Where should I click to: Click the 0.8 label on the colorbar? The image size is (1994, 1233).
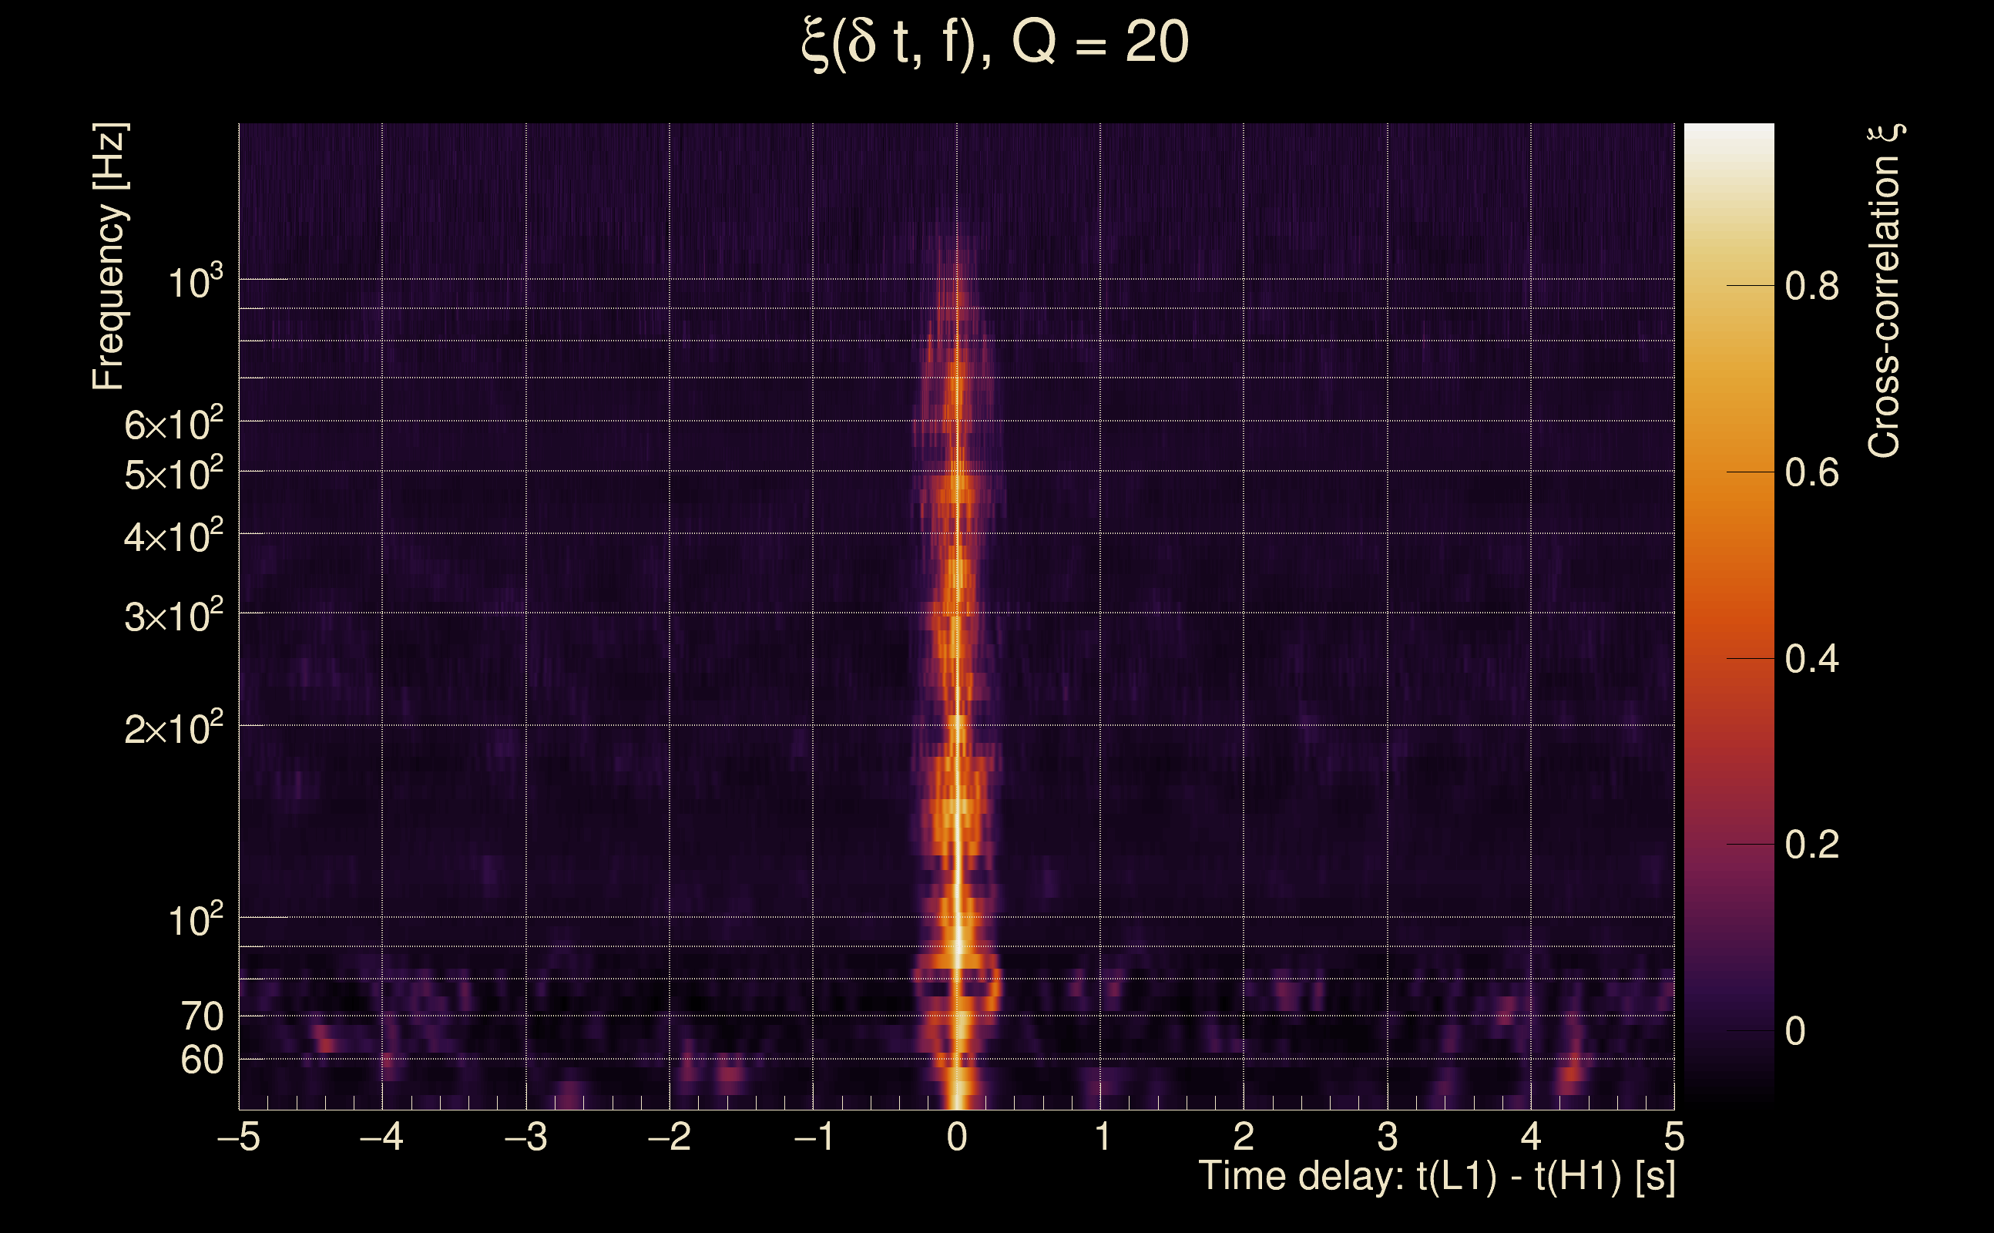[1811, 286]
